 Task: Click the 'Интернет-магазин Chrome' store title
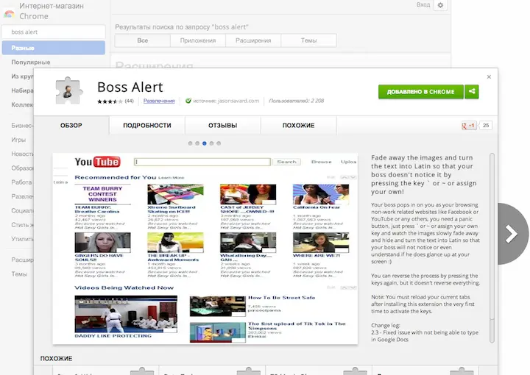coord(52,11)
